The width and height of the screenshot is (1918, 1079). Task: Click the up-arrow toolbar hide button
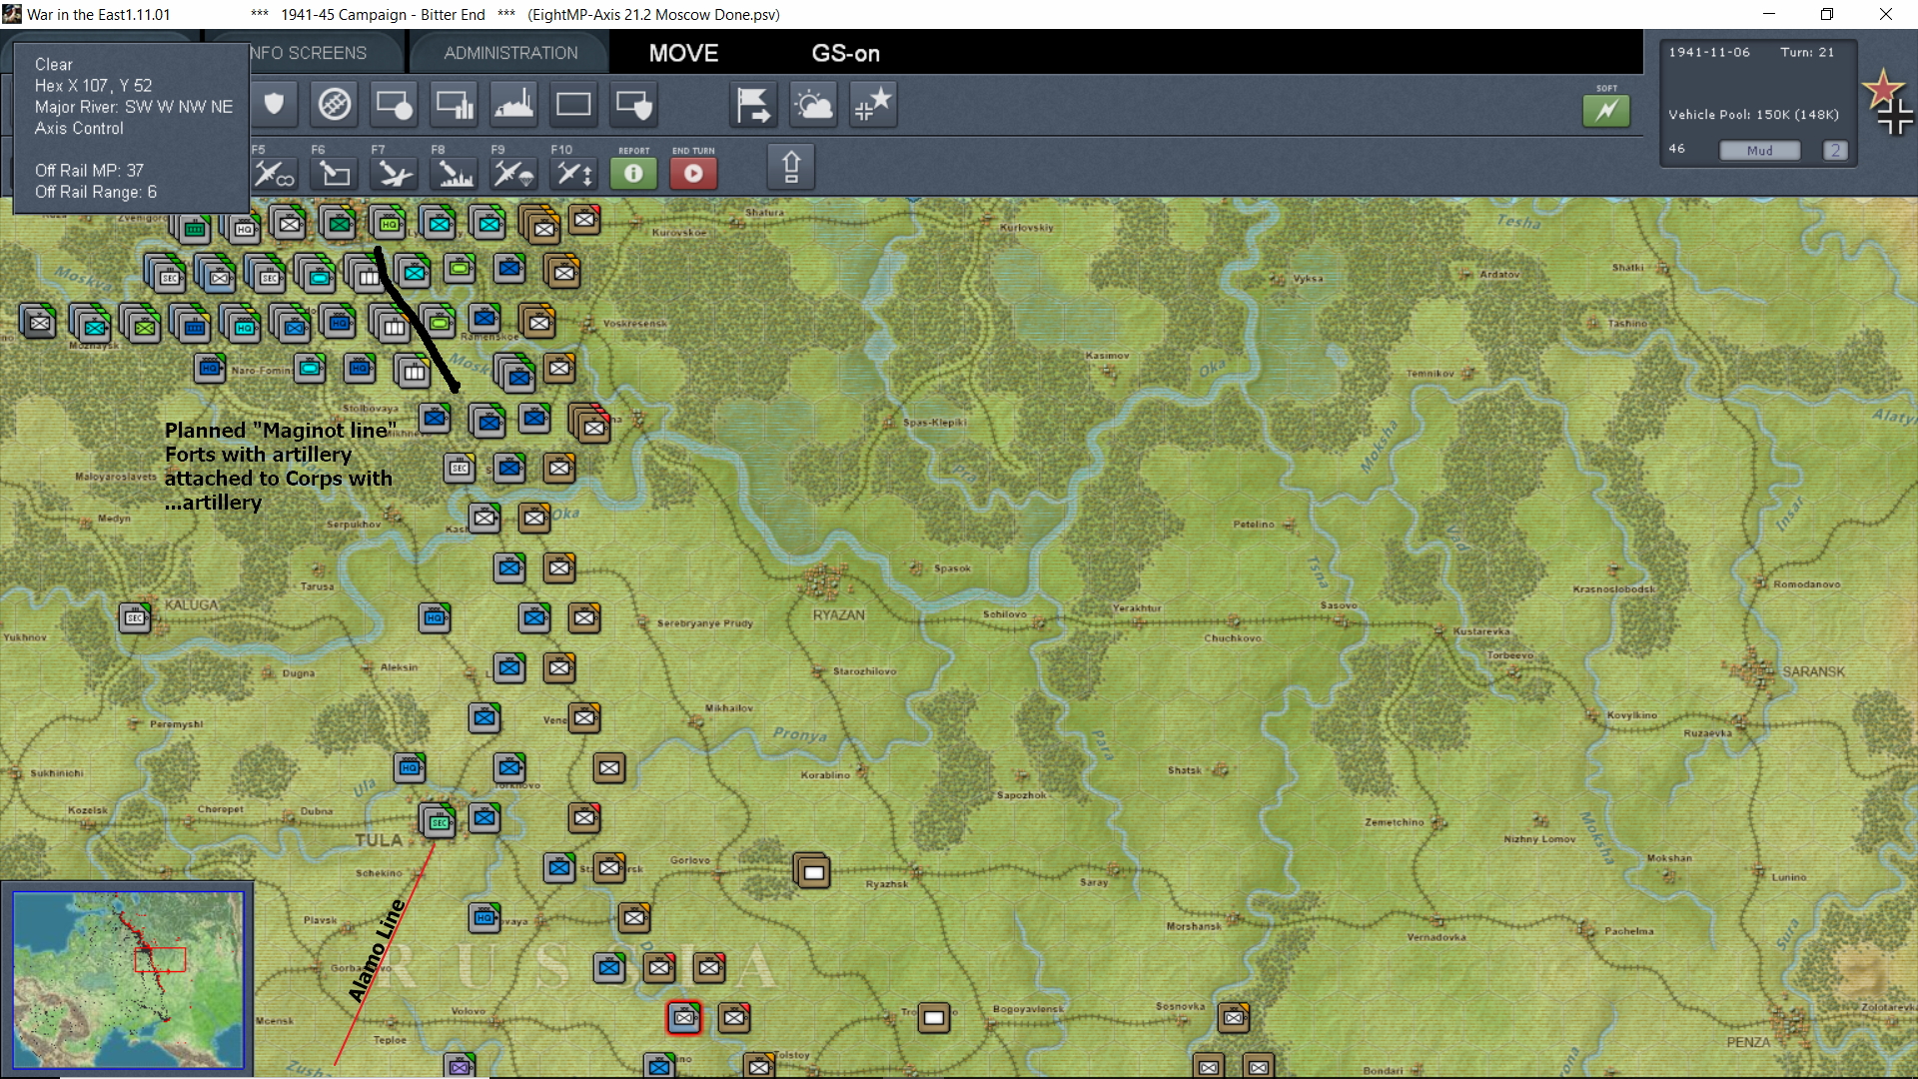click(791, 166)
